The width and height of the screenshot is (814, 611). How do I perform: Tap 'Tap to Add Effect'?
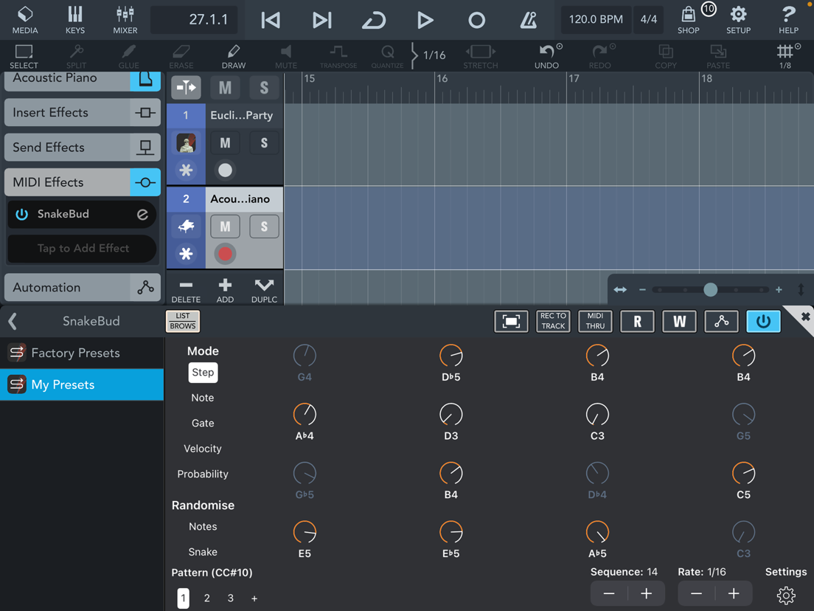pyautogui.click(x=82, y=249)
